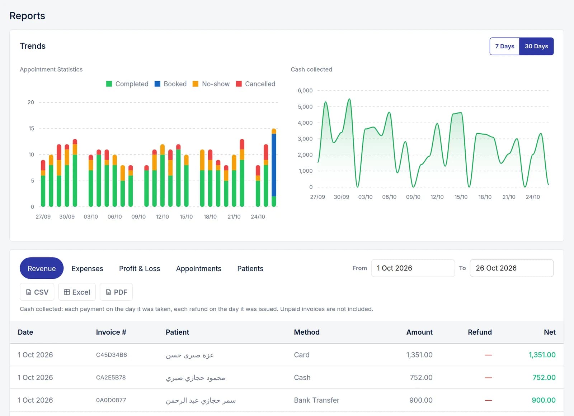Click the Cash collected chart title
The width and height of the screenshot is (574, 416).
311,70
